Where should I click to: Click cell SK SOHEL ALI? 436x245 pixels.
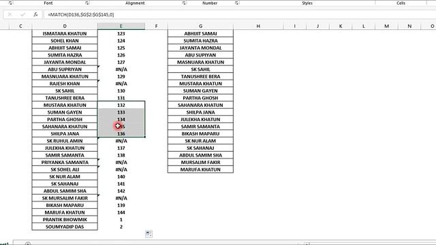coord(65,169)
